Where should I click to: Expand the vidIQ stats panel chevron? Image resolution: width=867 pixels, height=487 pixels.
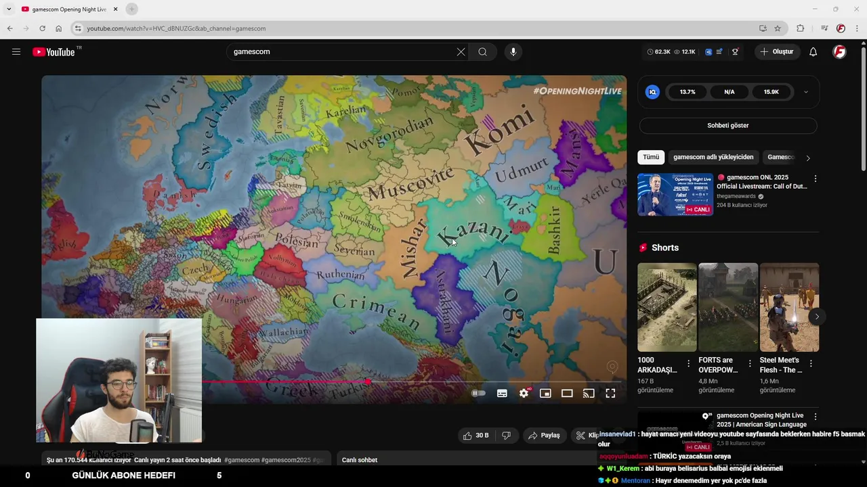point(805,92)
